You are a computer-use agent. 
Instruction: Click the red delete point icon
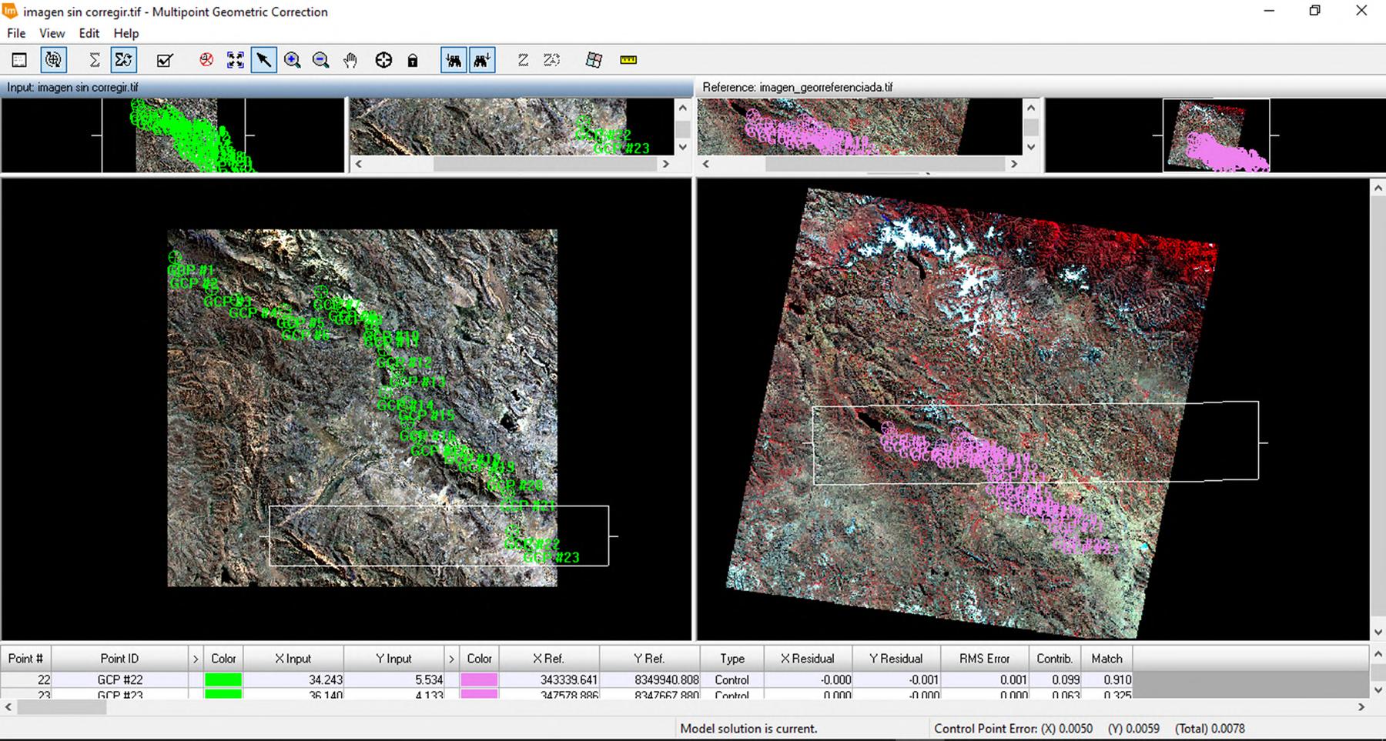click(206, 60)
